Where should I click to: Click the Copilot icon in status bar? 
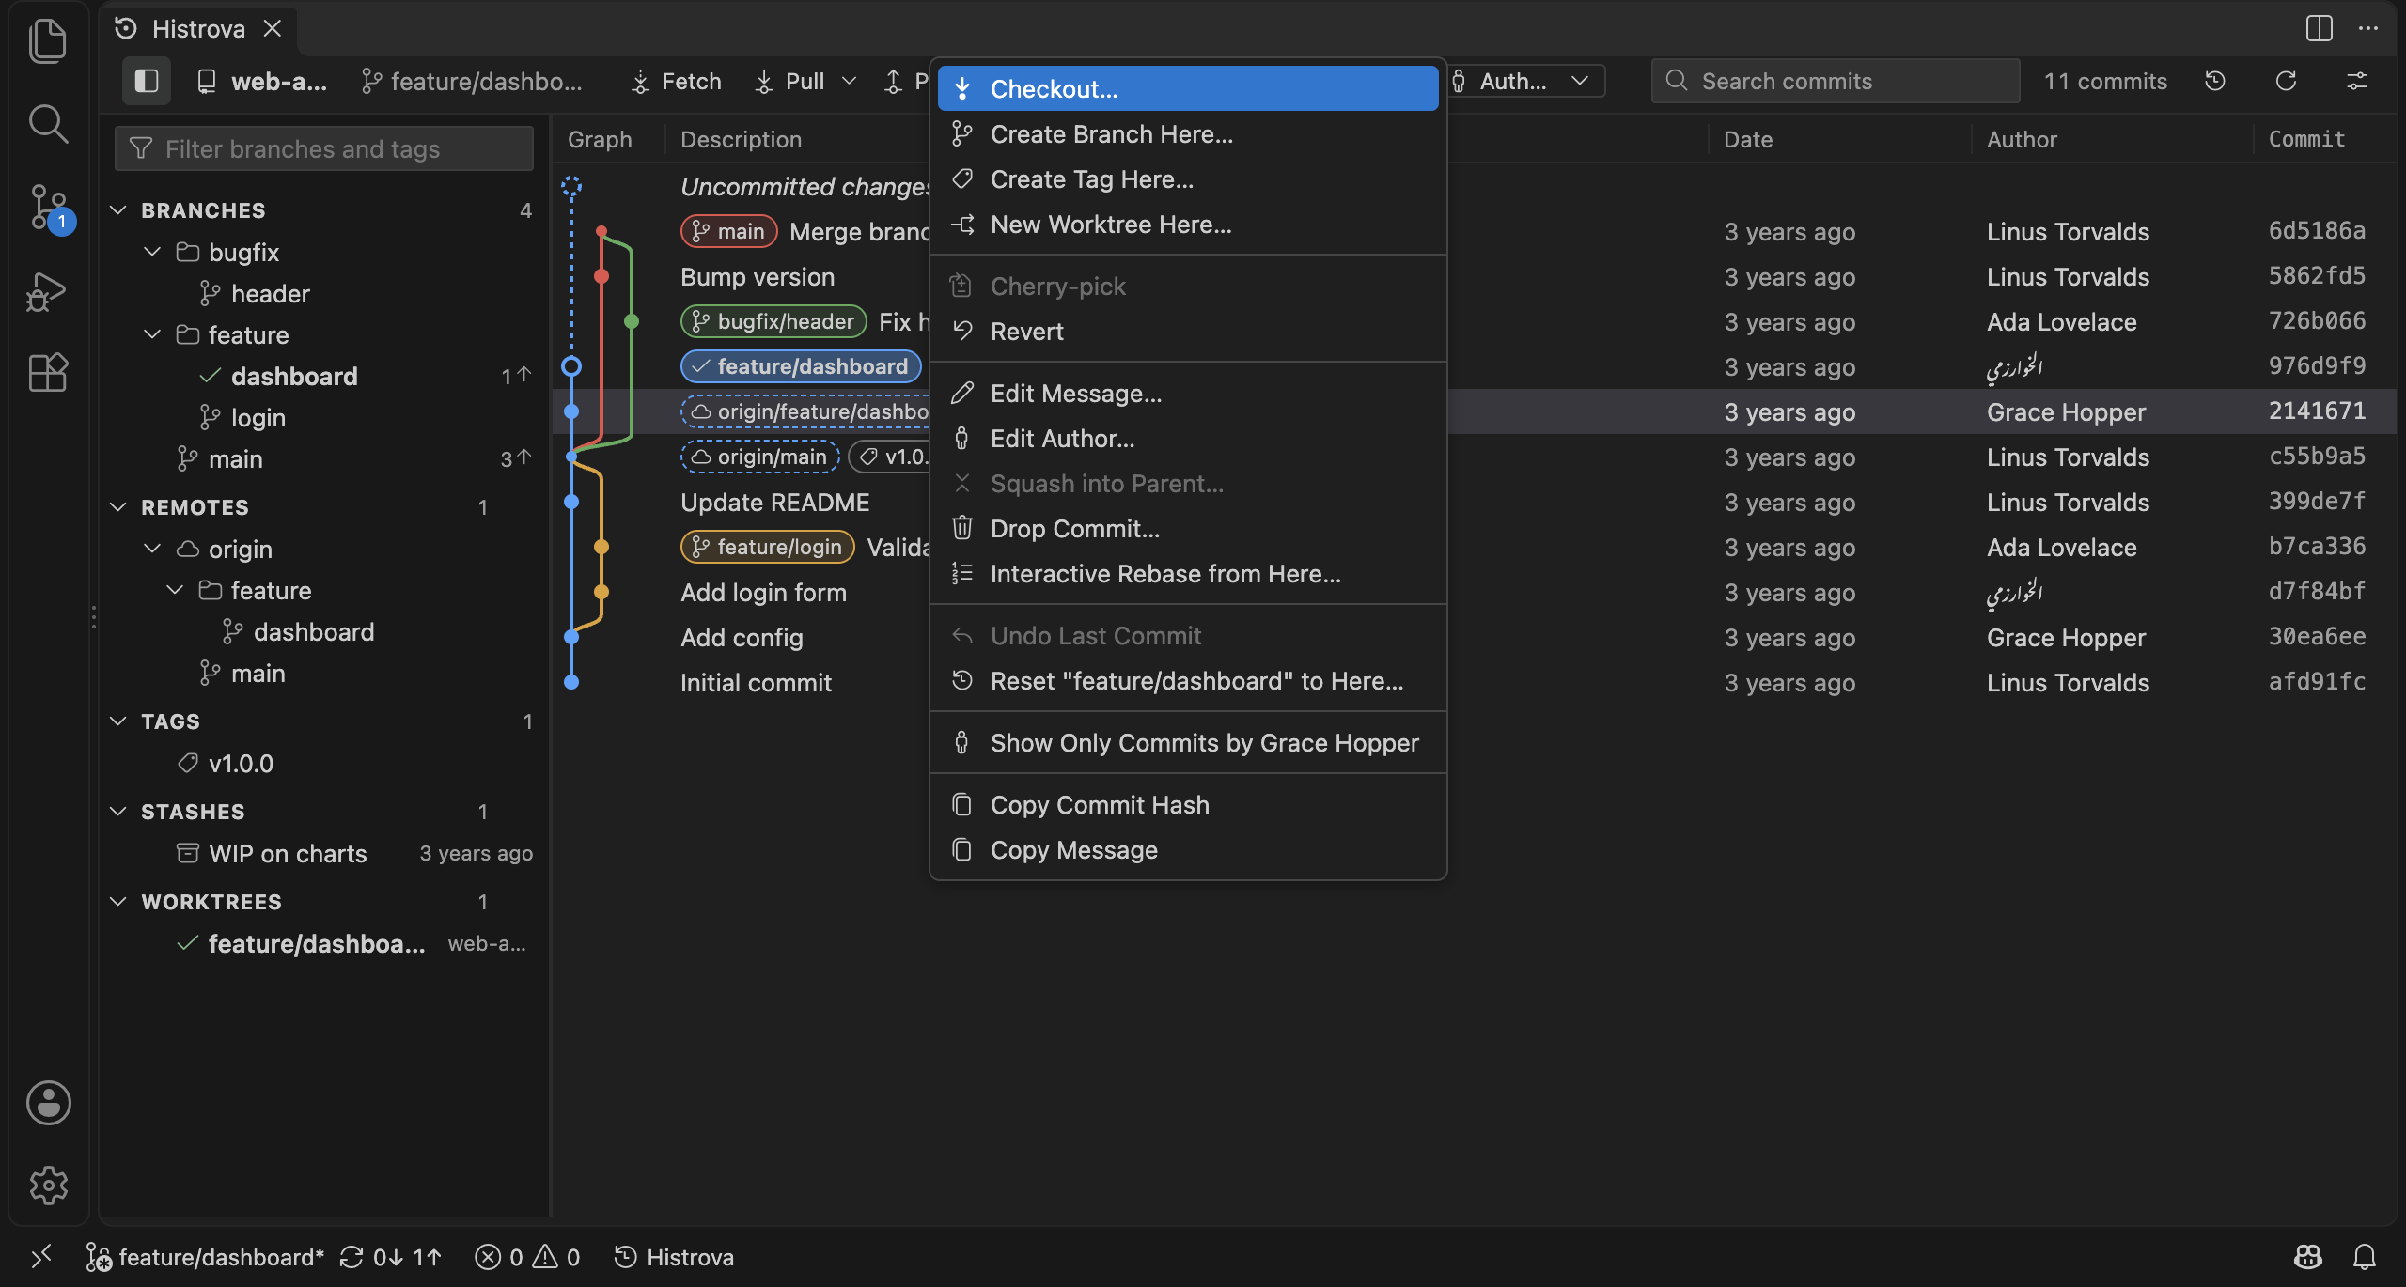2308,1257
